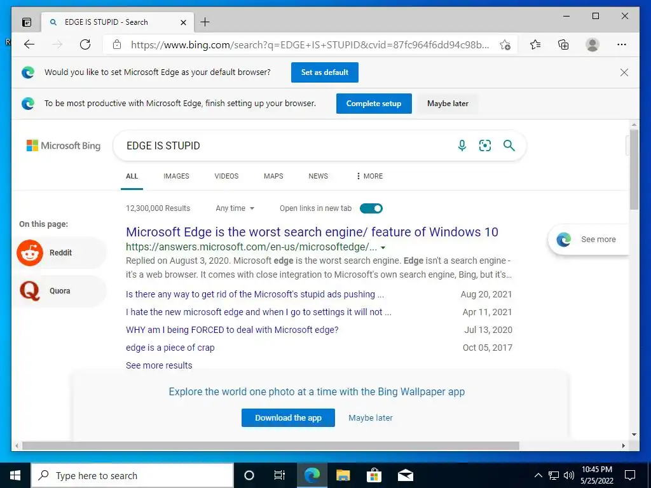The height and width of the screenshot is (488, 651).
Task: Open edge is a piece of crap link
Action: click(x=170, y=348)
